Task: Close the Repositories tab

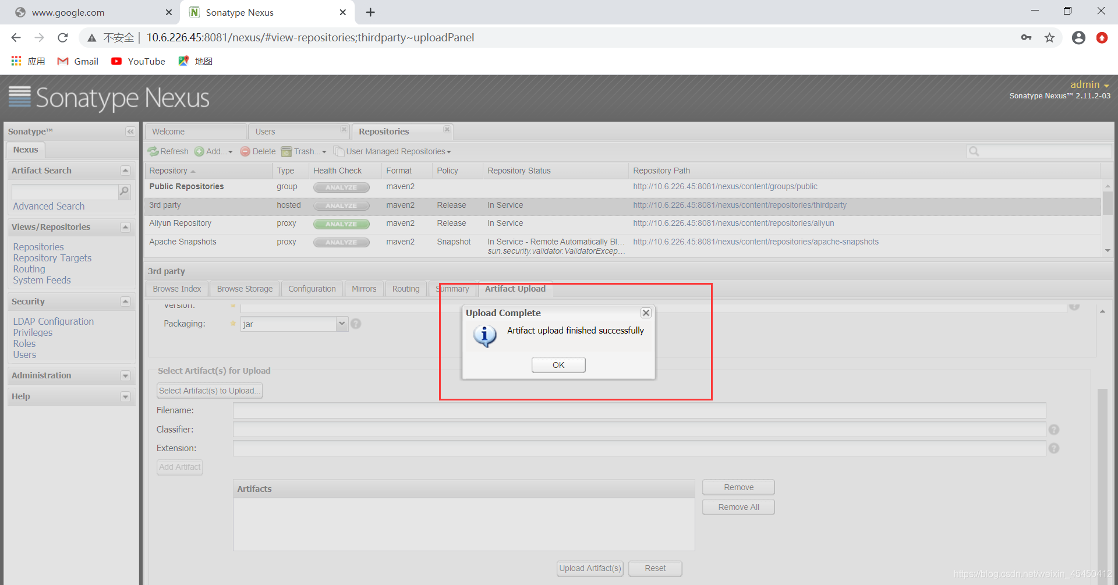Action: click(447, 129)
